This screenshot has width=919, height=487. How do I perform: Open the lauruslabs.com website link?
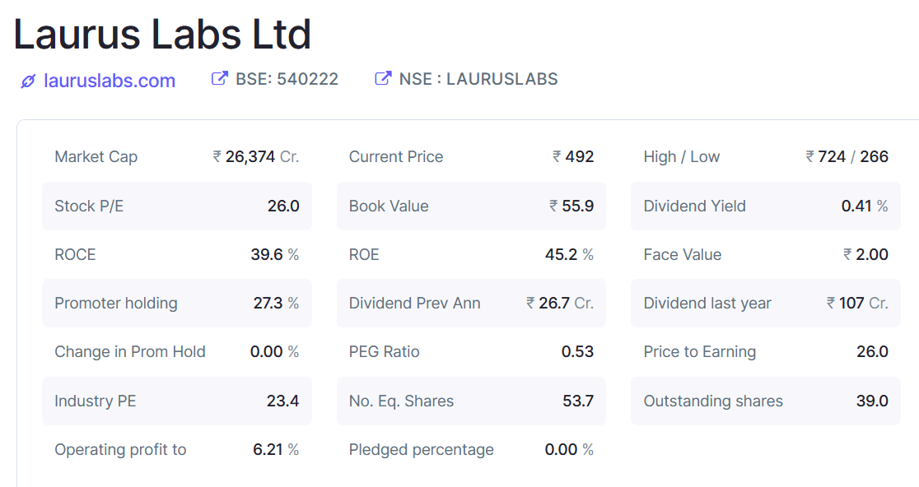tap(109, 81)
